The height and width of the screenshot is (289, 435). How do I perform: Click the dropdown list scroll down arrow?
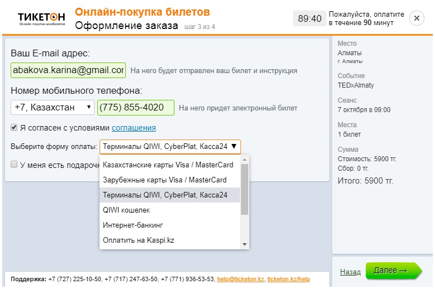[244, 244]
